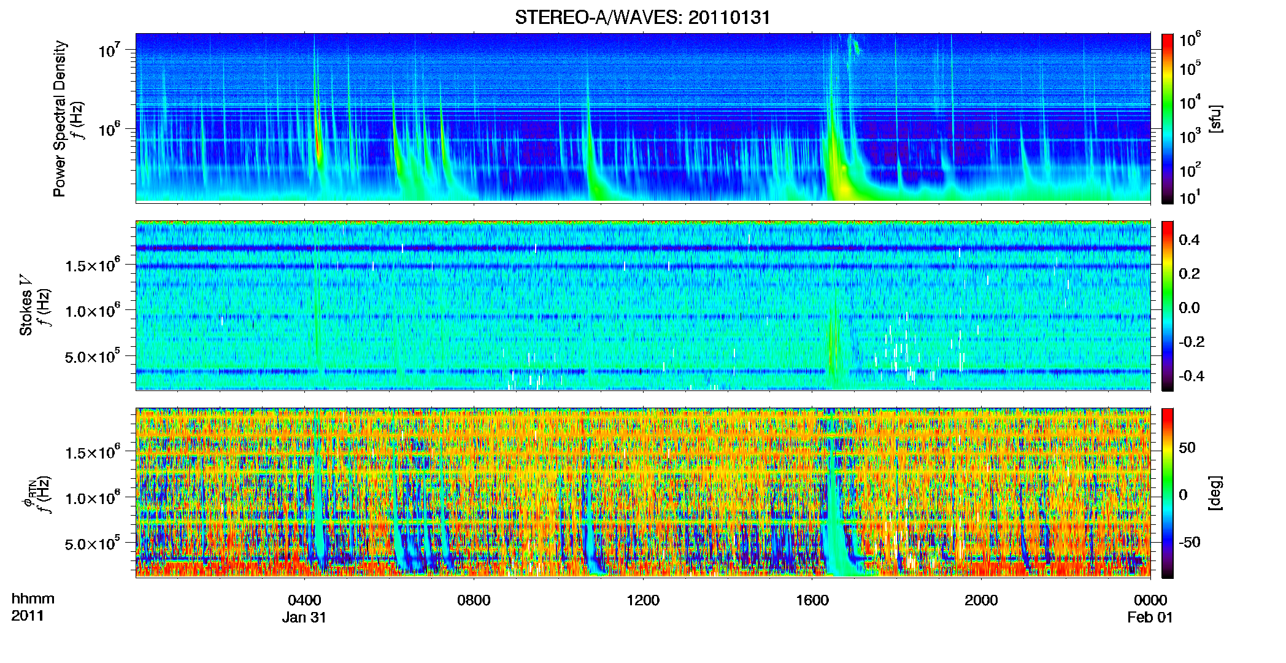Click the Feb 01 date label
The height and width of the screenshot is (663, 1286).
click(1150, 617)
